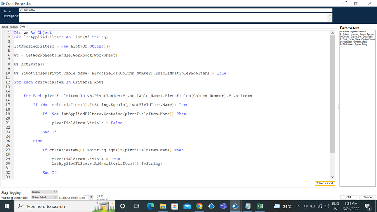Click the Meet Now tray icon
This screenshot has width=377, height=212.
(306, 206)
